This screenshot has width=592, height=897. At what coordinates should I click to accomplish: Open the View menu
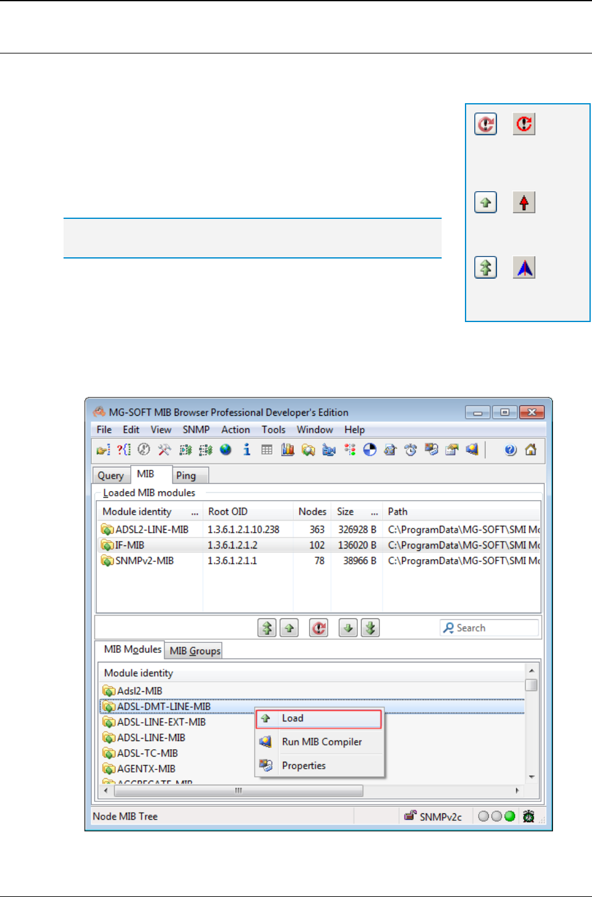click(x=161, y=430)
